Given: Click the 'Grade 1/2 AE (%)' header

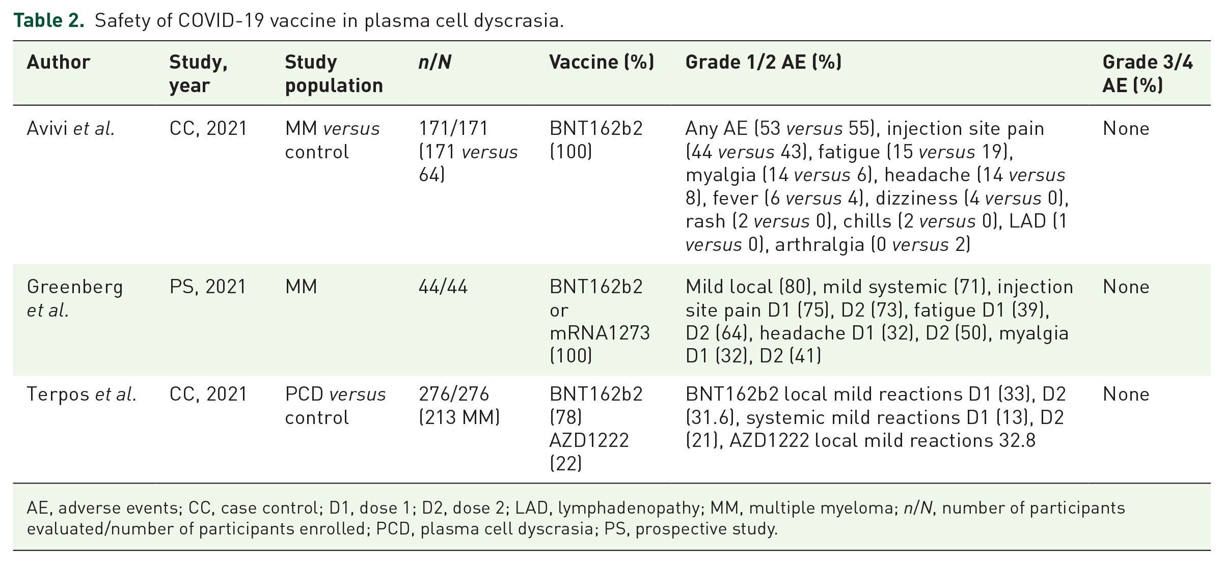Looking at the screenshot, I should point(764,62).
